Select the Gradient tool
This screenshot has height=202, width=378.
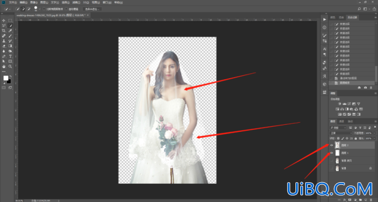[x=10, y=46]
